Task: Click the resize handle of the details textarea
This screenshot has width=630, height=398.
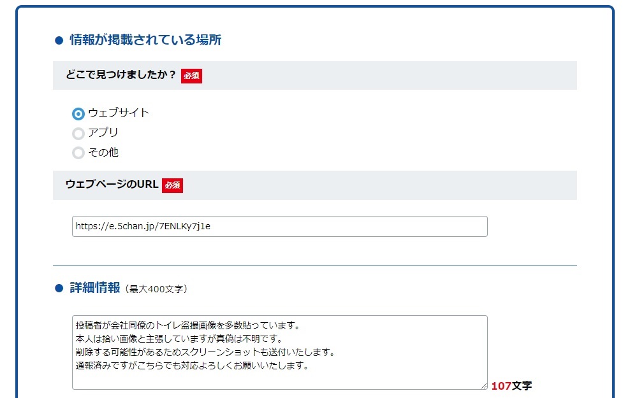Action: (484, 386)
